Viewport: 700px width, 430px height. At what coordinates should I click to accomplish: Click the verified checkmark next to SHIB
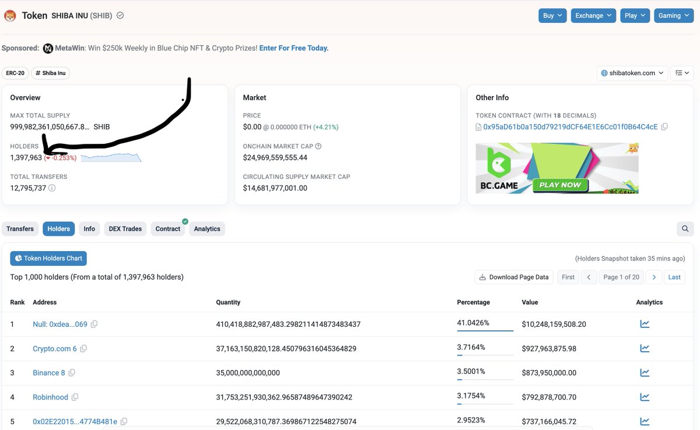point(120,16)
